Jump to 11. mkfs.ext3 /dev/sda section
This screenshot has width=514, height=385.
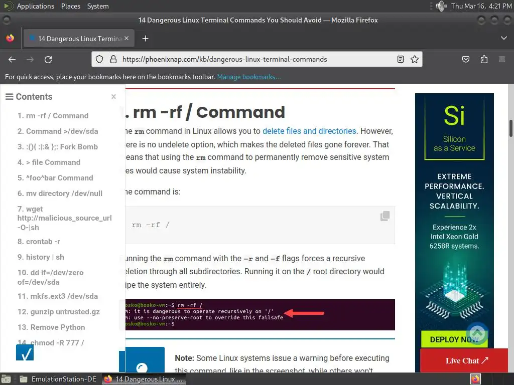58,296
